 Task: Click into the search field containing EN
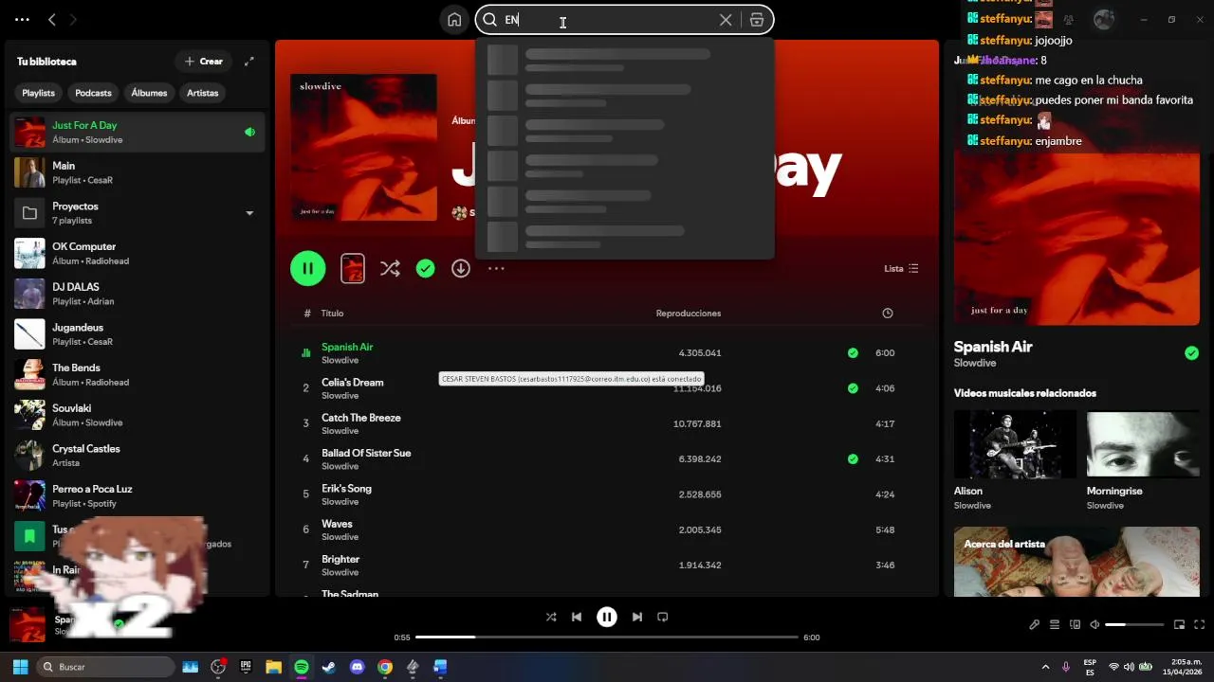tap(607, 20)
